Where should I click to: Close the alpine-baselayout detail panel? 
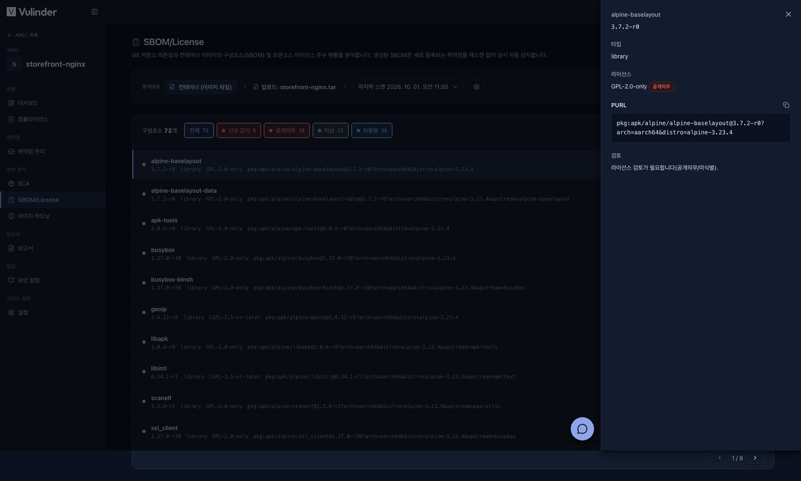(x=788, y=14)
